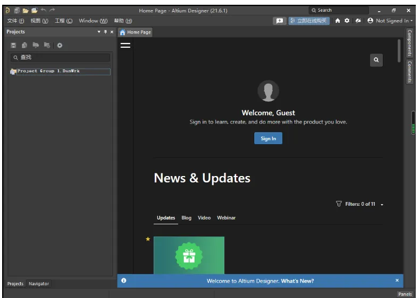Click the fourth Projects toolbar folder icon
The image size is (419, 298).
pyautogui.click(x=47, y=45)
